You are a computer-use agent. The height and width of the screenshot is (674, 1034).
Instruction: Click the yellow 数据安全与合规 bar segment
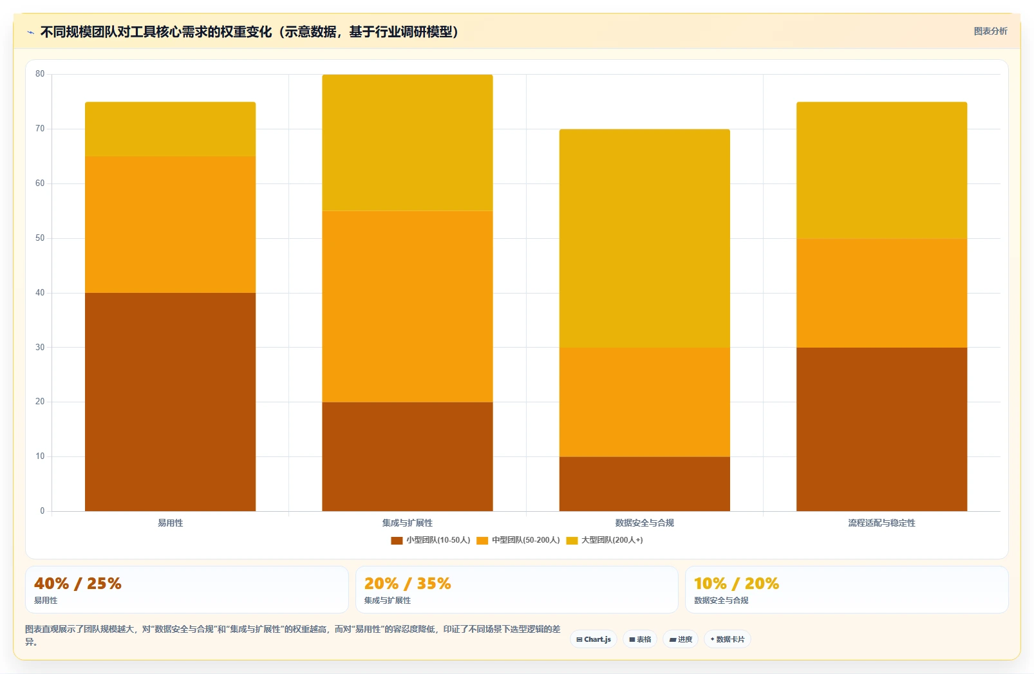click(644, 238)
